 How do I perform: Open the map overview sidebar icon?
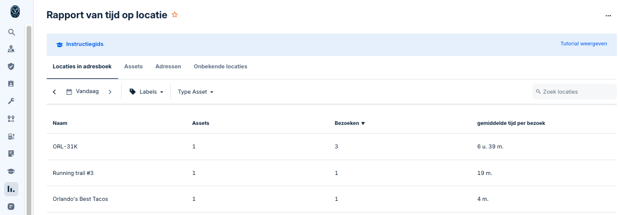click(11, 49)
